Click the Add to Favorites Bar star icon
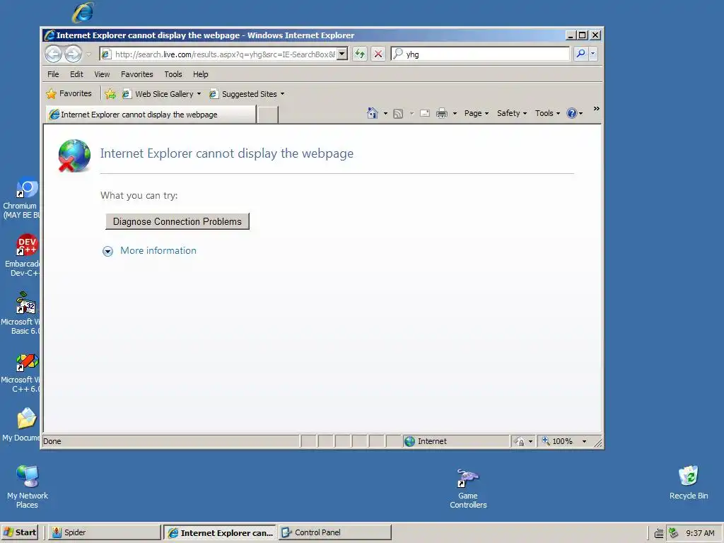This screenshot has height=543, width=724. (x=110, y=94)
